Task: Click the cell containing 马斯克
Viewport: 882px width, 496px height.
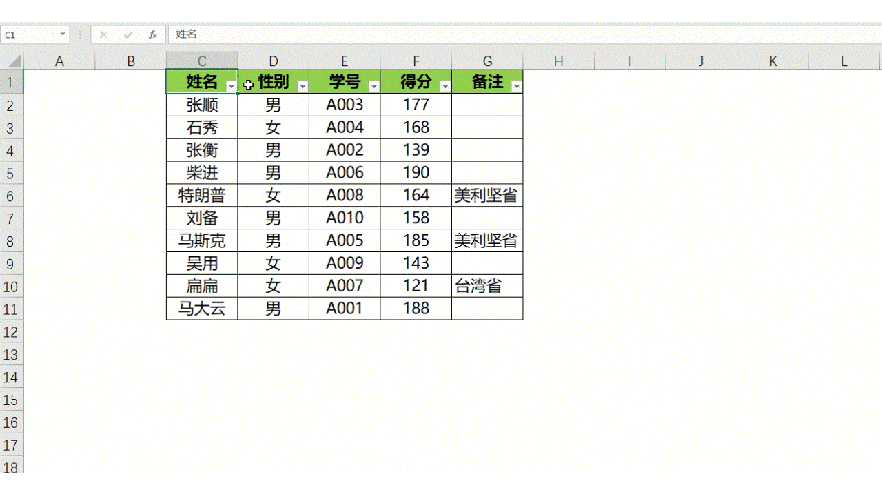Action: coord(202,240)
